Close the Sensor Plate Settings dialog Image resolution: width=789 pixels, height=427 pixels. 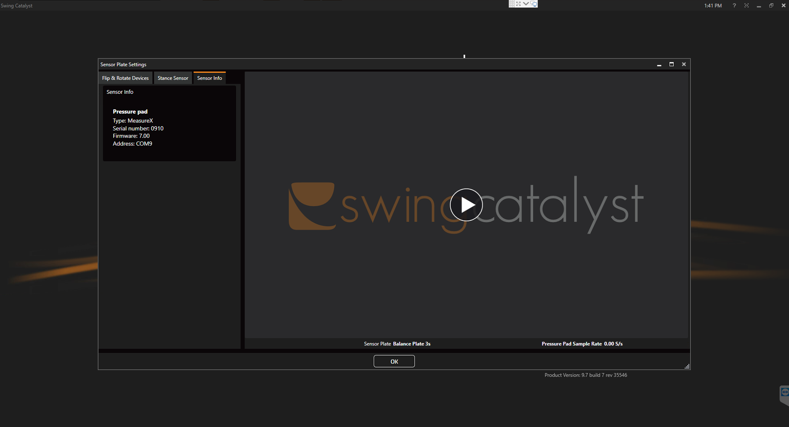pos(684,64)
